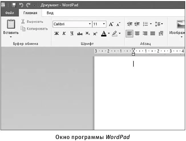Open the Customize Quick Access Toolbar arrow
Image resolution: width=186 pixels, height=141 pixels.
[x=34, y=5]
